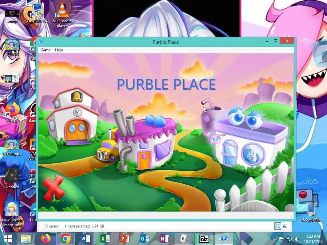This screenshot has width=327, height=245.
Task: Minimize the Purble Place window
Action: 267,41
